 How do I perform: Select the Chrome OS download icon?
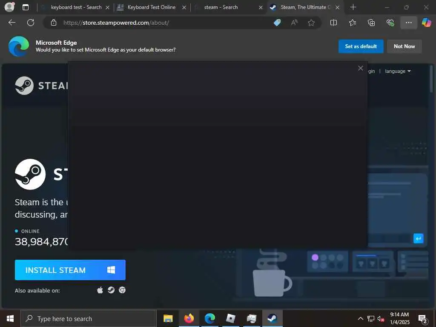point(122,290)
